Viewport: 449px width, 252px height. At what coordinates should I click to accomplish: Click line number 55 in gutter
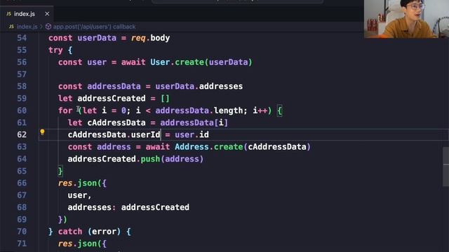(22, 50)
